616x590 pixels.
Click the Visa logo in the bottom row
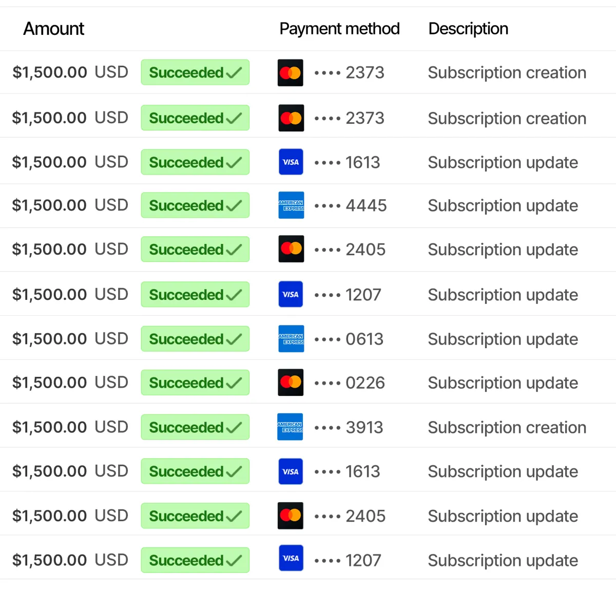pos(291,558)
